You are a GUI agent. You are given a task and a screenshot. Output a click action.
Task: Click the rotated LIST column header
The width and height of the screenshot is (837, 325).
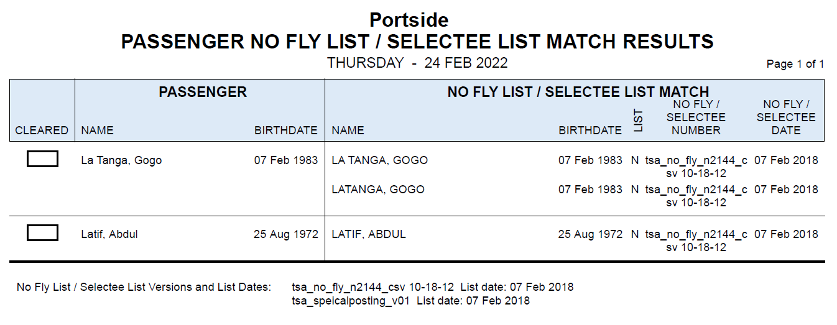pos(638,121)
